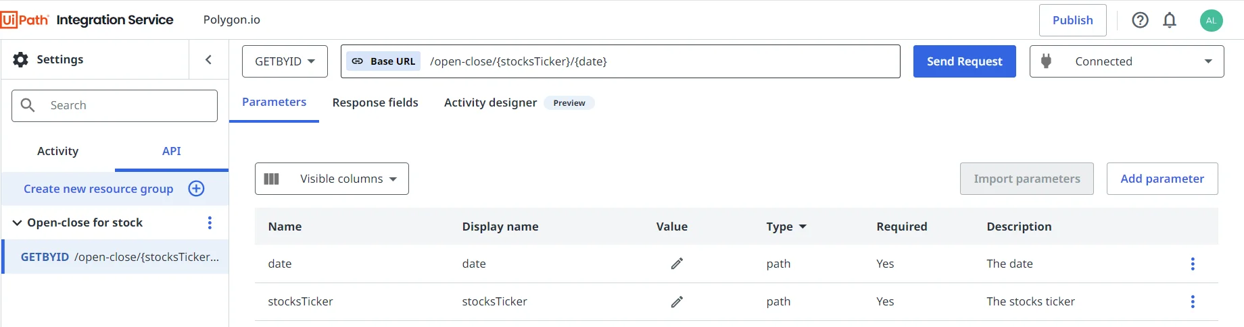Image resolution: width=1244 pixels, height=327 pixels.
Task: Click the date name cell
Action: pos(280,264)
